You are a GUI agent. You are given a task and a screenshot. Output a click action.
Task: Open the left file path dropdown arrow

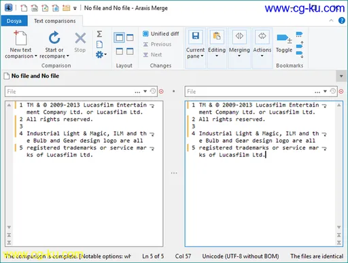pyautogui.click(x=145, y=91)
